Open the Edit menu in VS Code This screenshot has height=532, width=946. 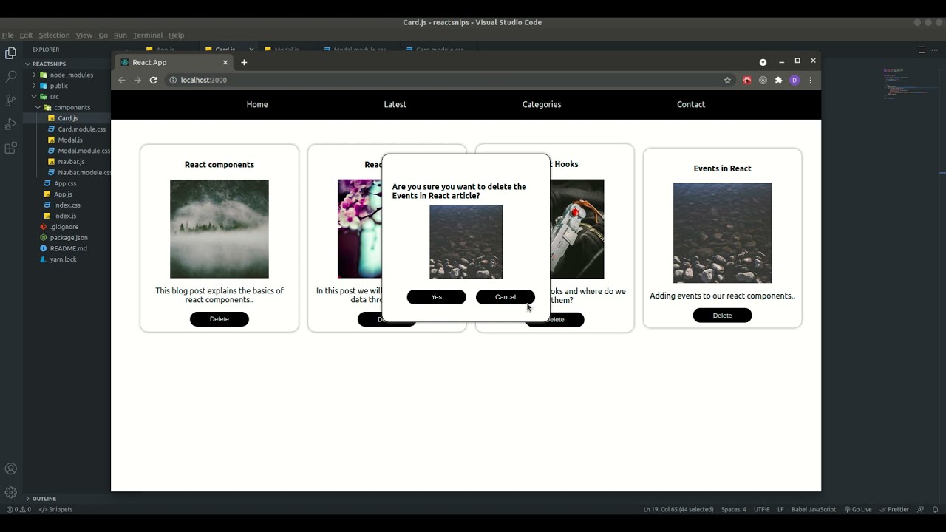coord(26,35)
